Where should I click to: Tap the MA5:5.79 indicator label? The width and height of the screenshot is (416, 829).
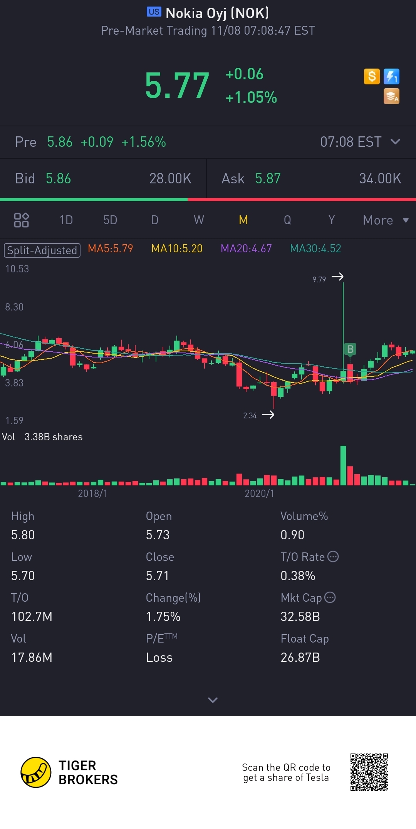click(111, 248)
